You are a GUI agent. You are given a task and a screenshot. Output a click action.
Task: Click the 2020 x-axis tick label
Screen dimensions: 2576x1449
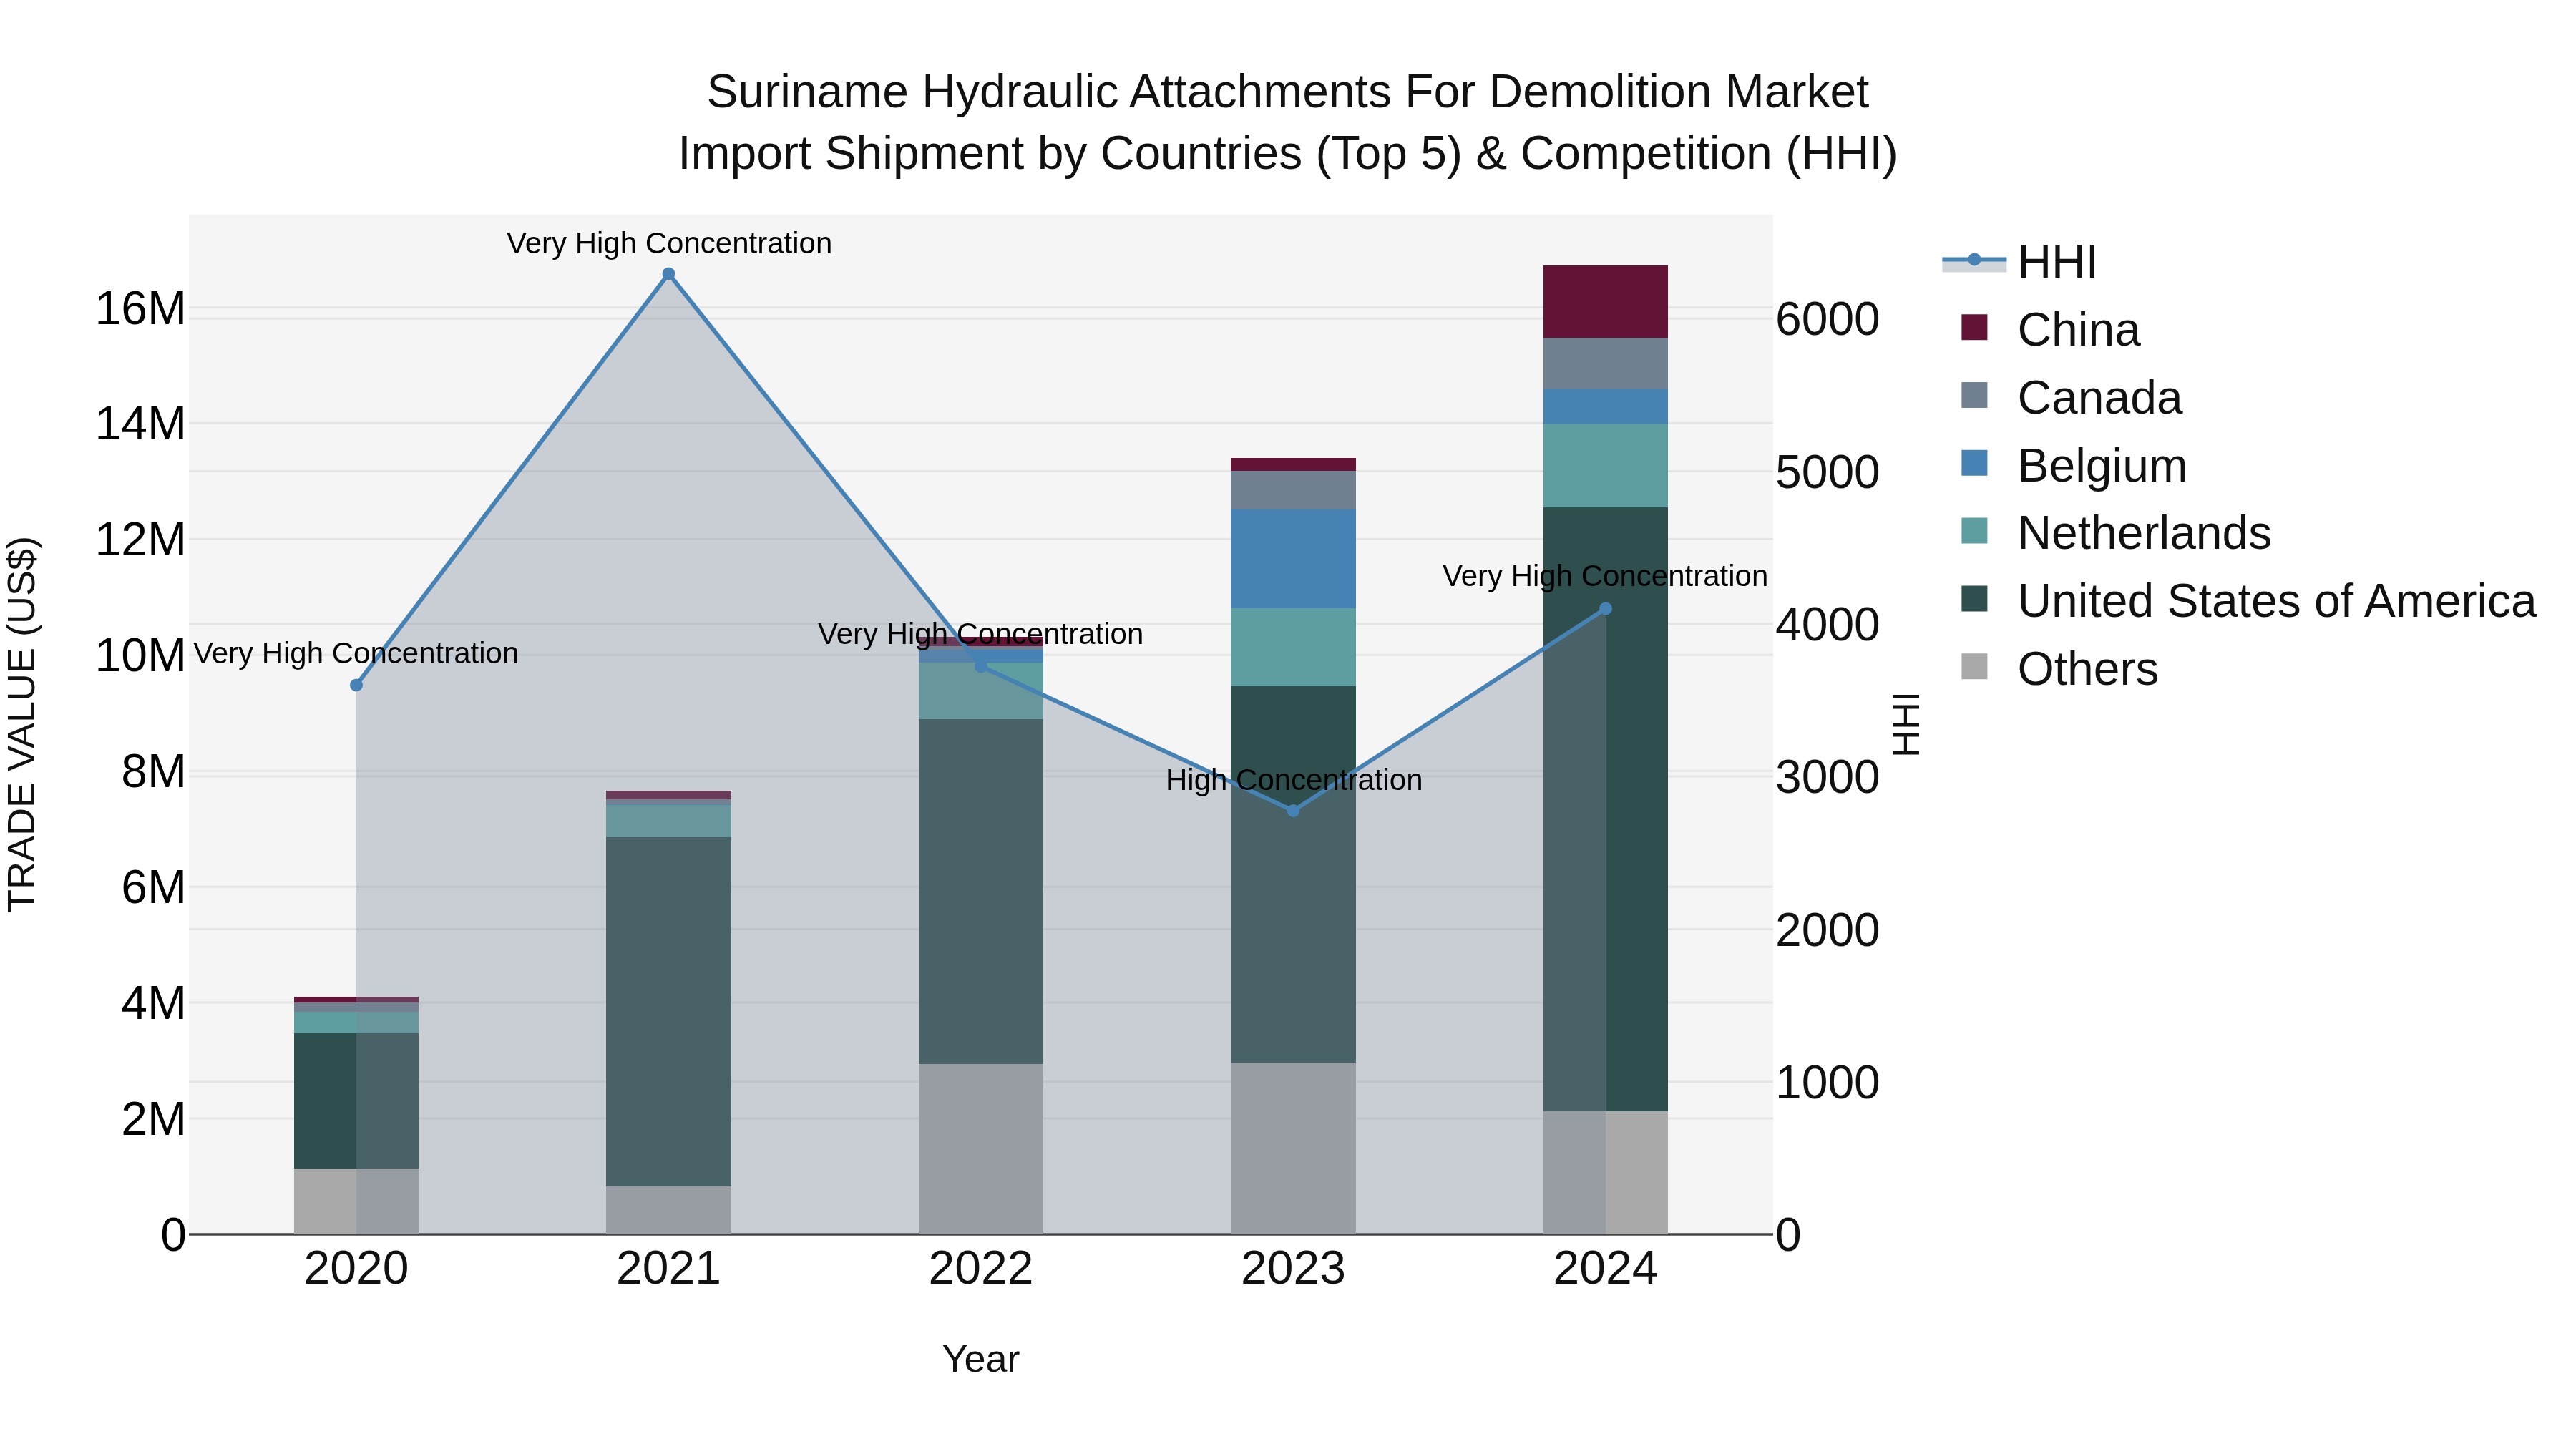coord(356,1269)
